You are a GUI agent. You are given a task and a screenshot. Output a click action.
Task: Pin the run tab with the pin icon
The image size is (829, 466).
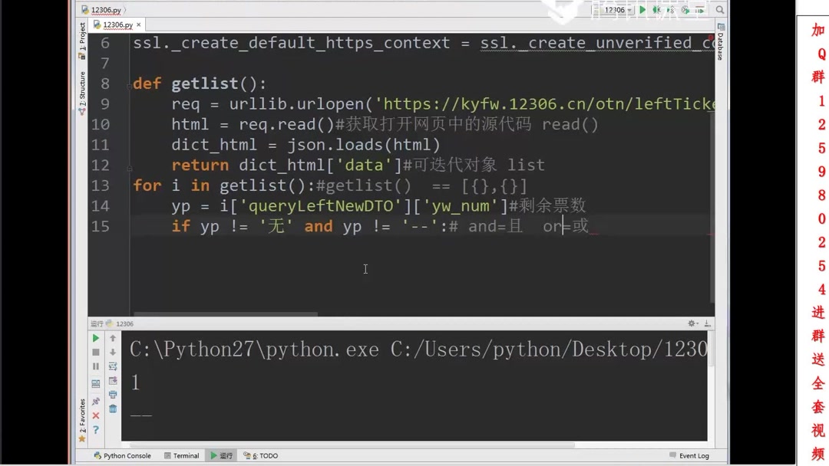[x=95, y=400]
